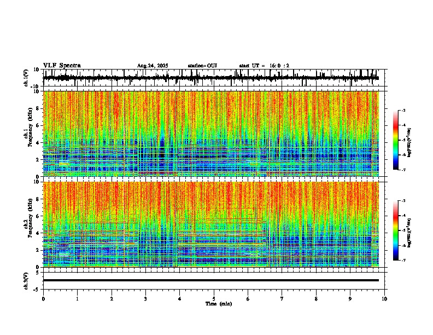Click the ch.3(V) axis label
This screenshot has height=335, width=433.
(26, 281)
